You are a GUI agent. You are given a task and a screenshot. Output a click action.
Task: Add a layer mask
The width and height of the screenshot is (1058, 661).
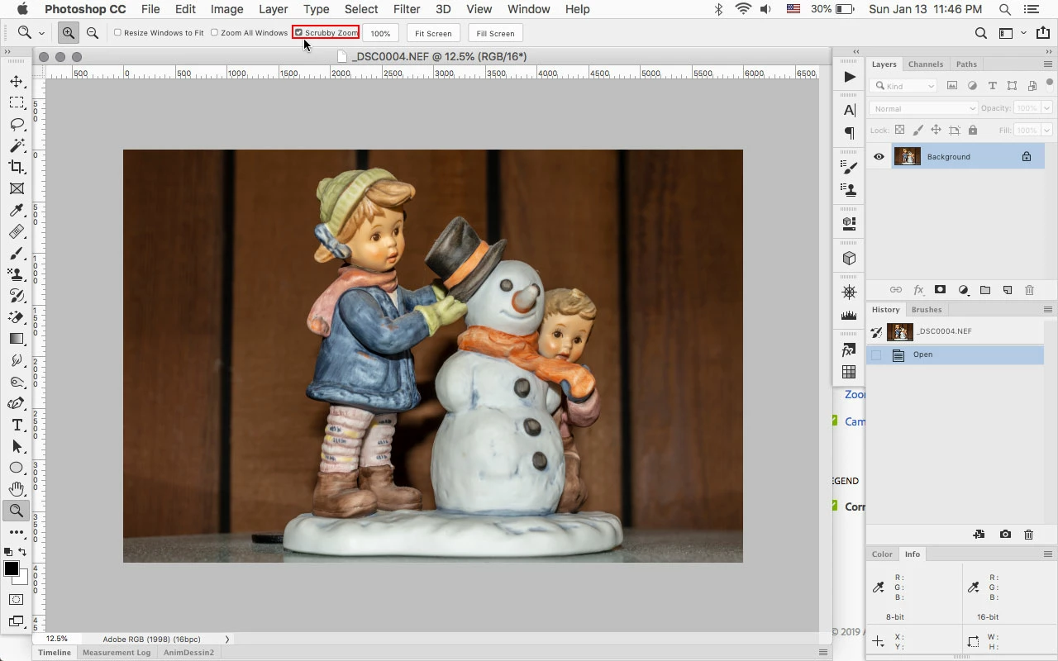(940, 290)
